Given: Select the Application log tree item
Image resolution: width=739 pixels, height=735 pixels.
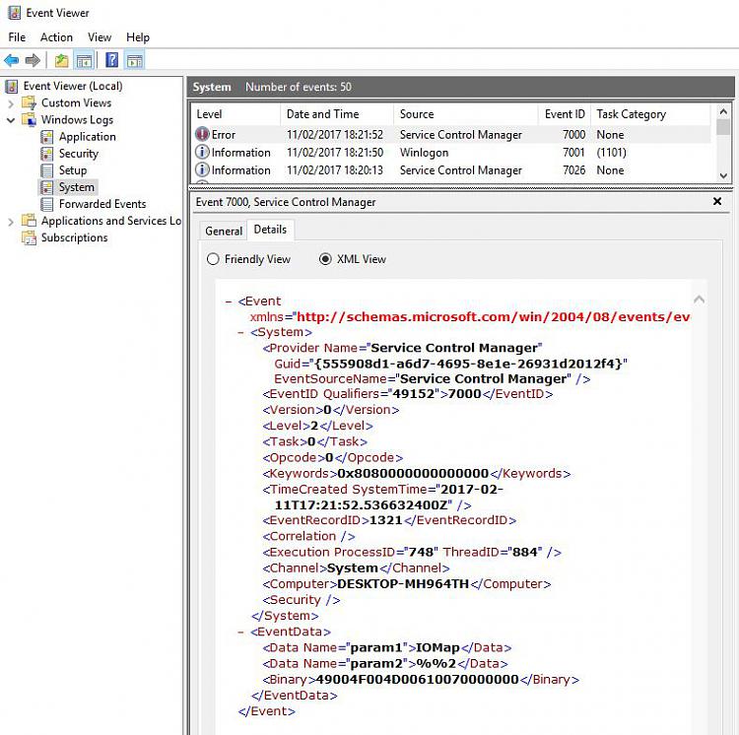Looking at the screenshot, I should tap(87, 137).
